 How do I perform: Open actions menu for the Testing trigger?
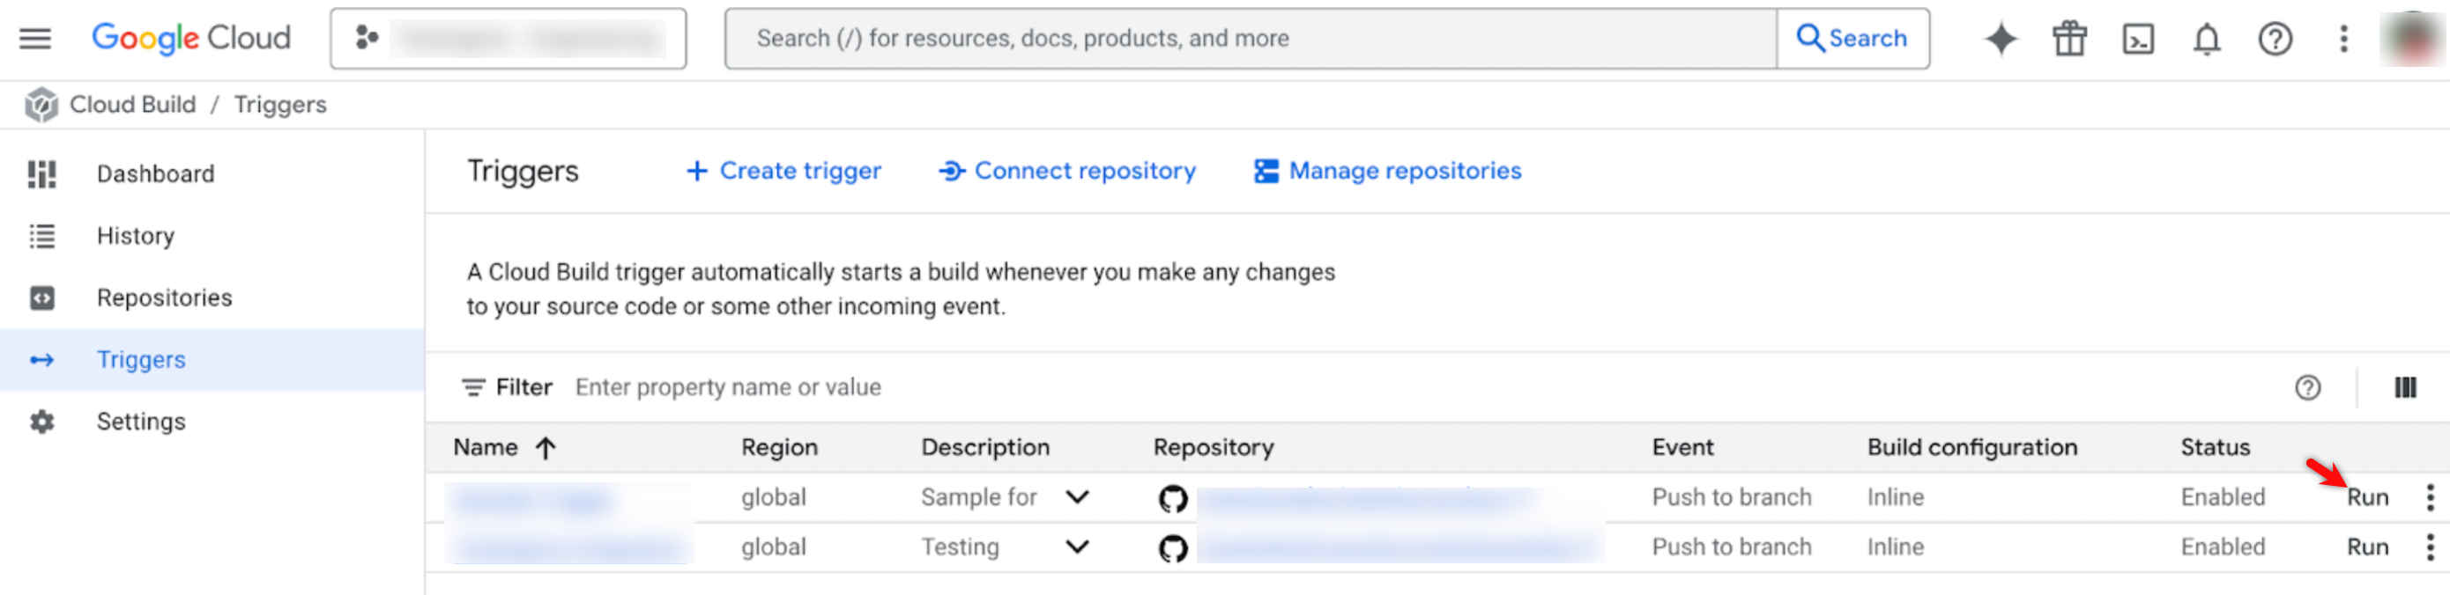point(2429,547)
